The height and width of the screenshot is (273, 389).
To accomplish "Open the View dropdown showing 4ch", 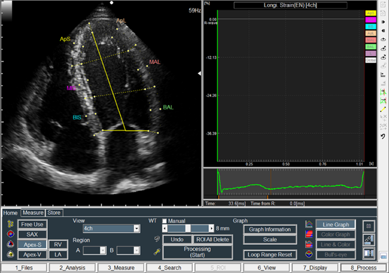I will (x=111, y=228).
